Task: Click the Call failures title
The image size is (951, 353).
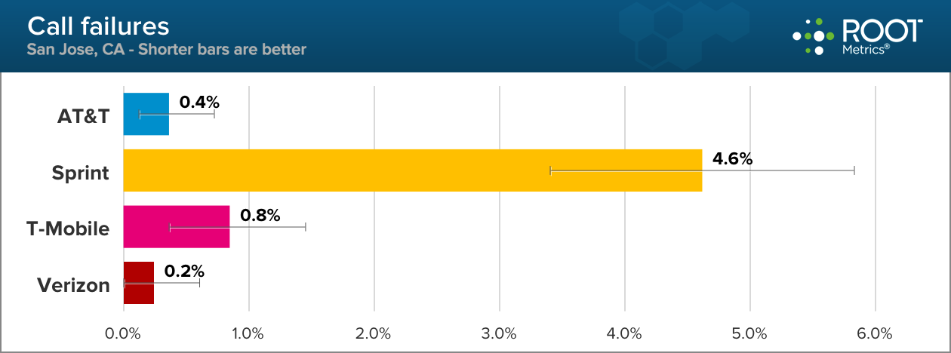Action: [98, 26]
